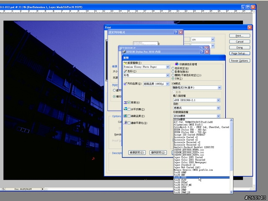Collapse the EPSON標準 printer profile dropdown
Image resolution: width=268 pixels, height=201 pixels.
click(x=219, y=116)
